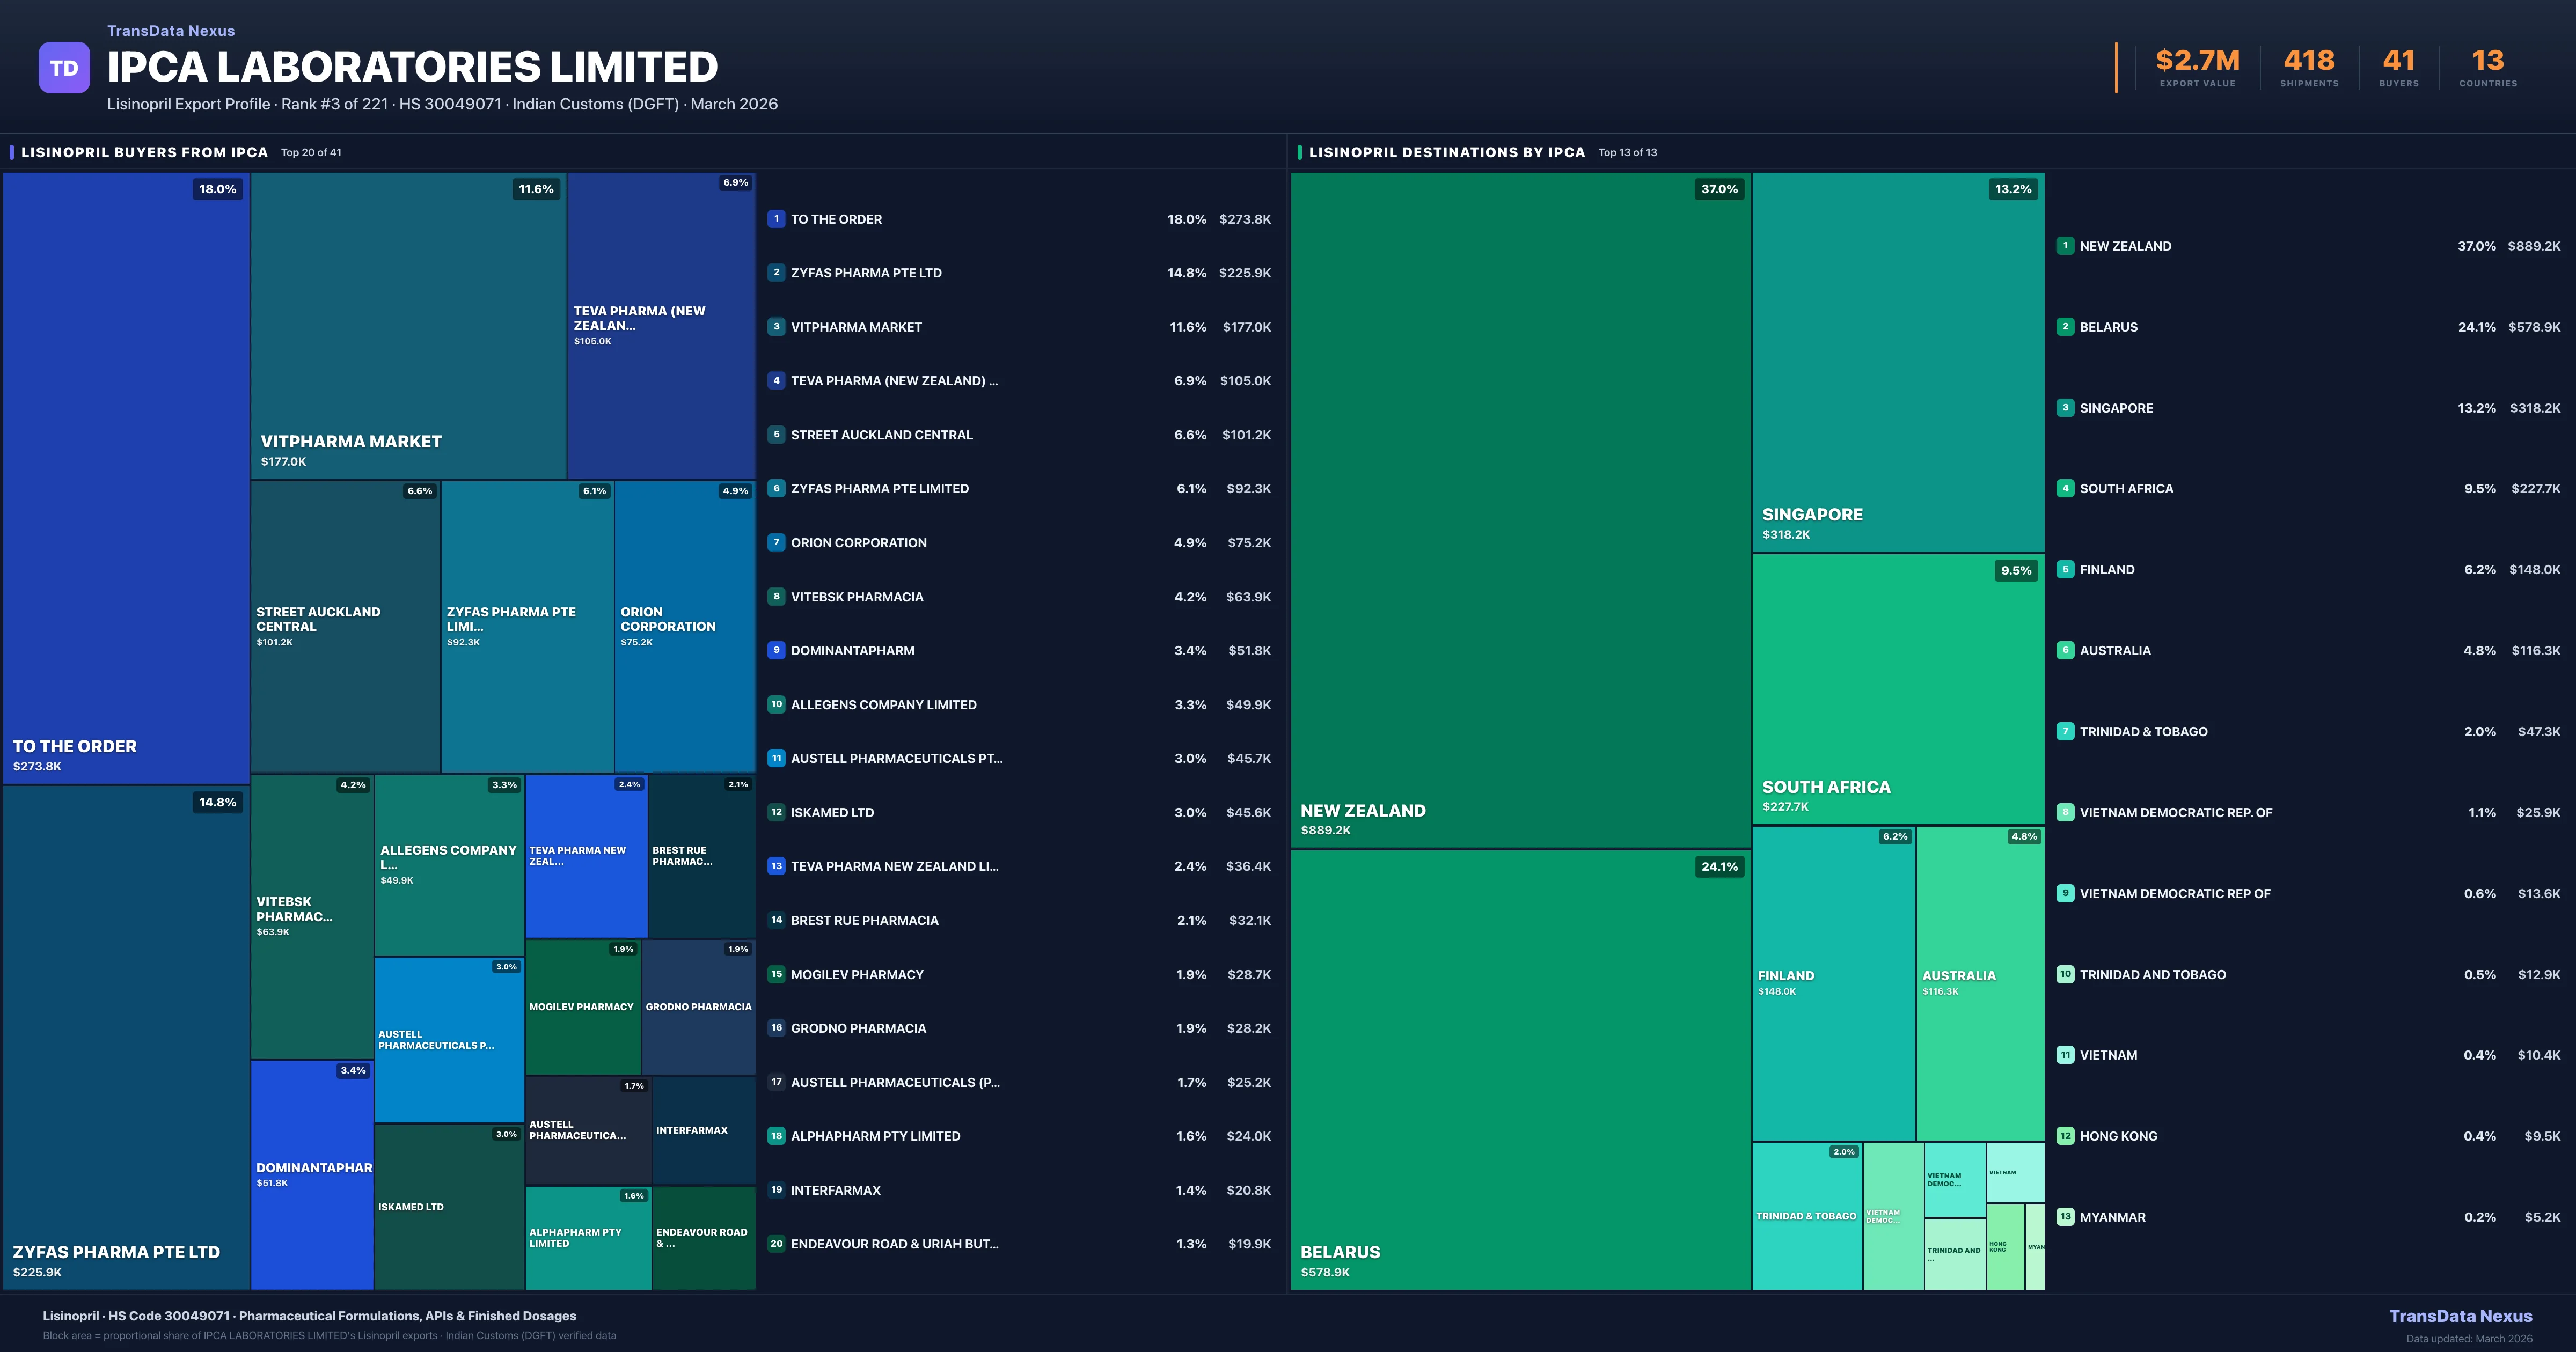
Task: Click the numbered badge beside TO THE ORDER
Action: [x=776, y=218]
